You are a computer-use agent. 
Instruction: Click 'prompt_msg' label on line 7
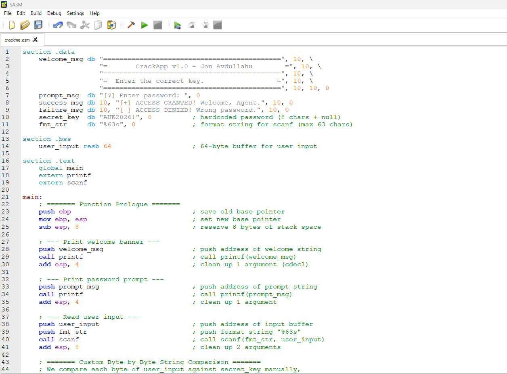tap(59, 95)
